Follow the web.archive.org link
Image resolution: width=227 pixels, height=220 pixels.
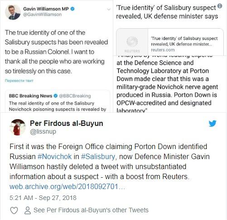click(68, 186)
